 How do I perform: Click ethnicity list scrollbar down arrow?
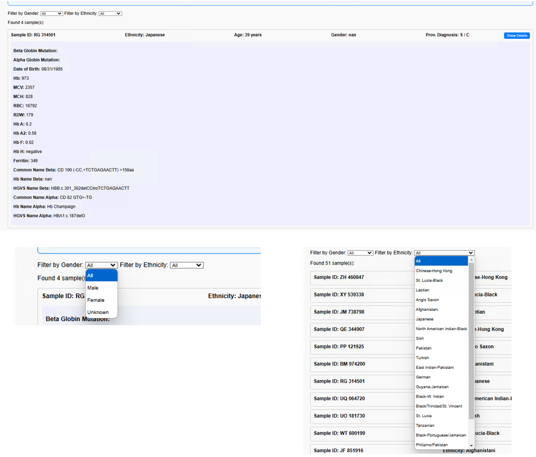click(471, 446)
